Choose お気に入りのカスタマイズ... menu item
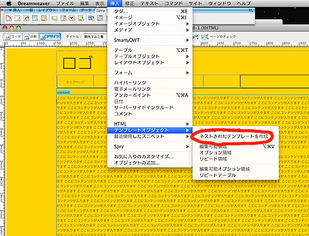 150,157
